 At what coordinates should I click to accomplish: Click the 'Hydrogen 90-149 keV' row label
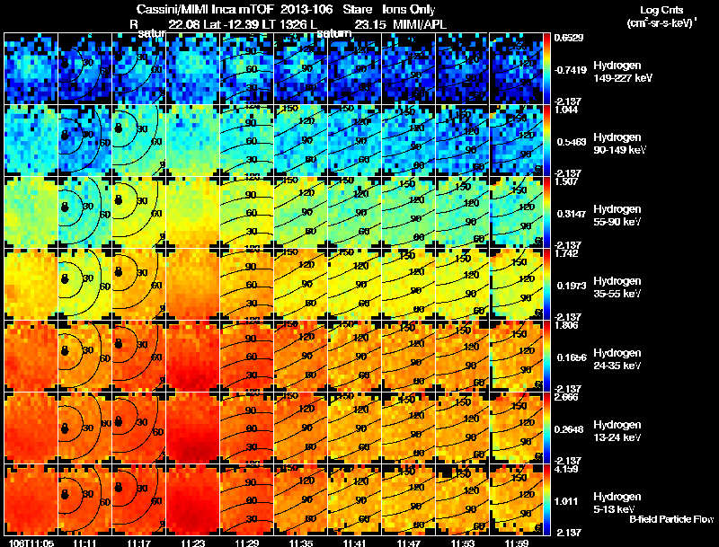click(x=619, y=144)
